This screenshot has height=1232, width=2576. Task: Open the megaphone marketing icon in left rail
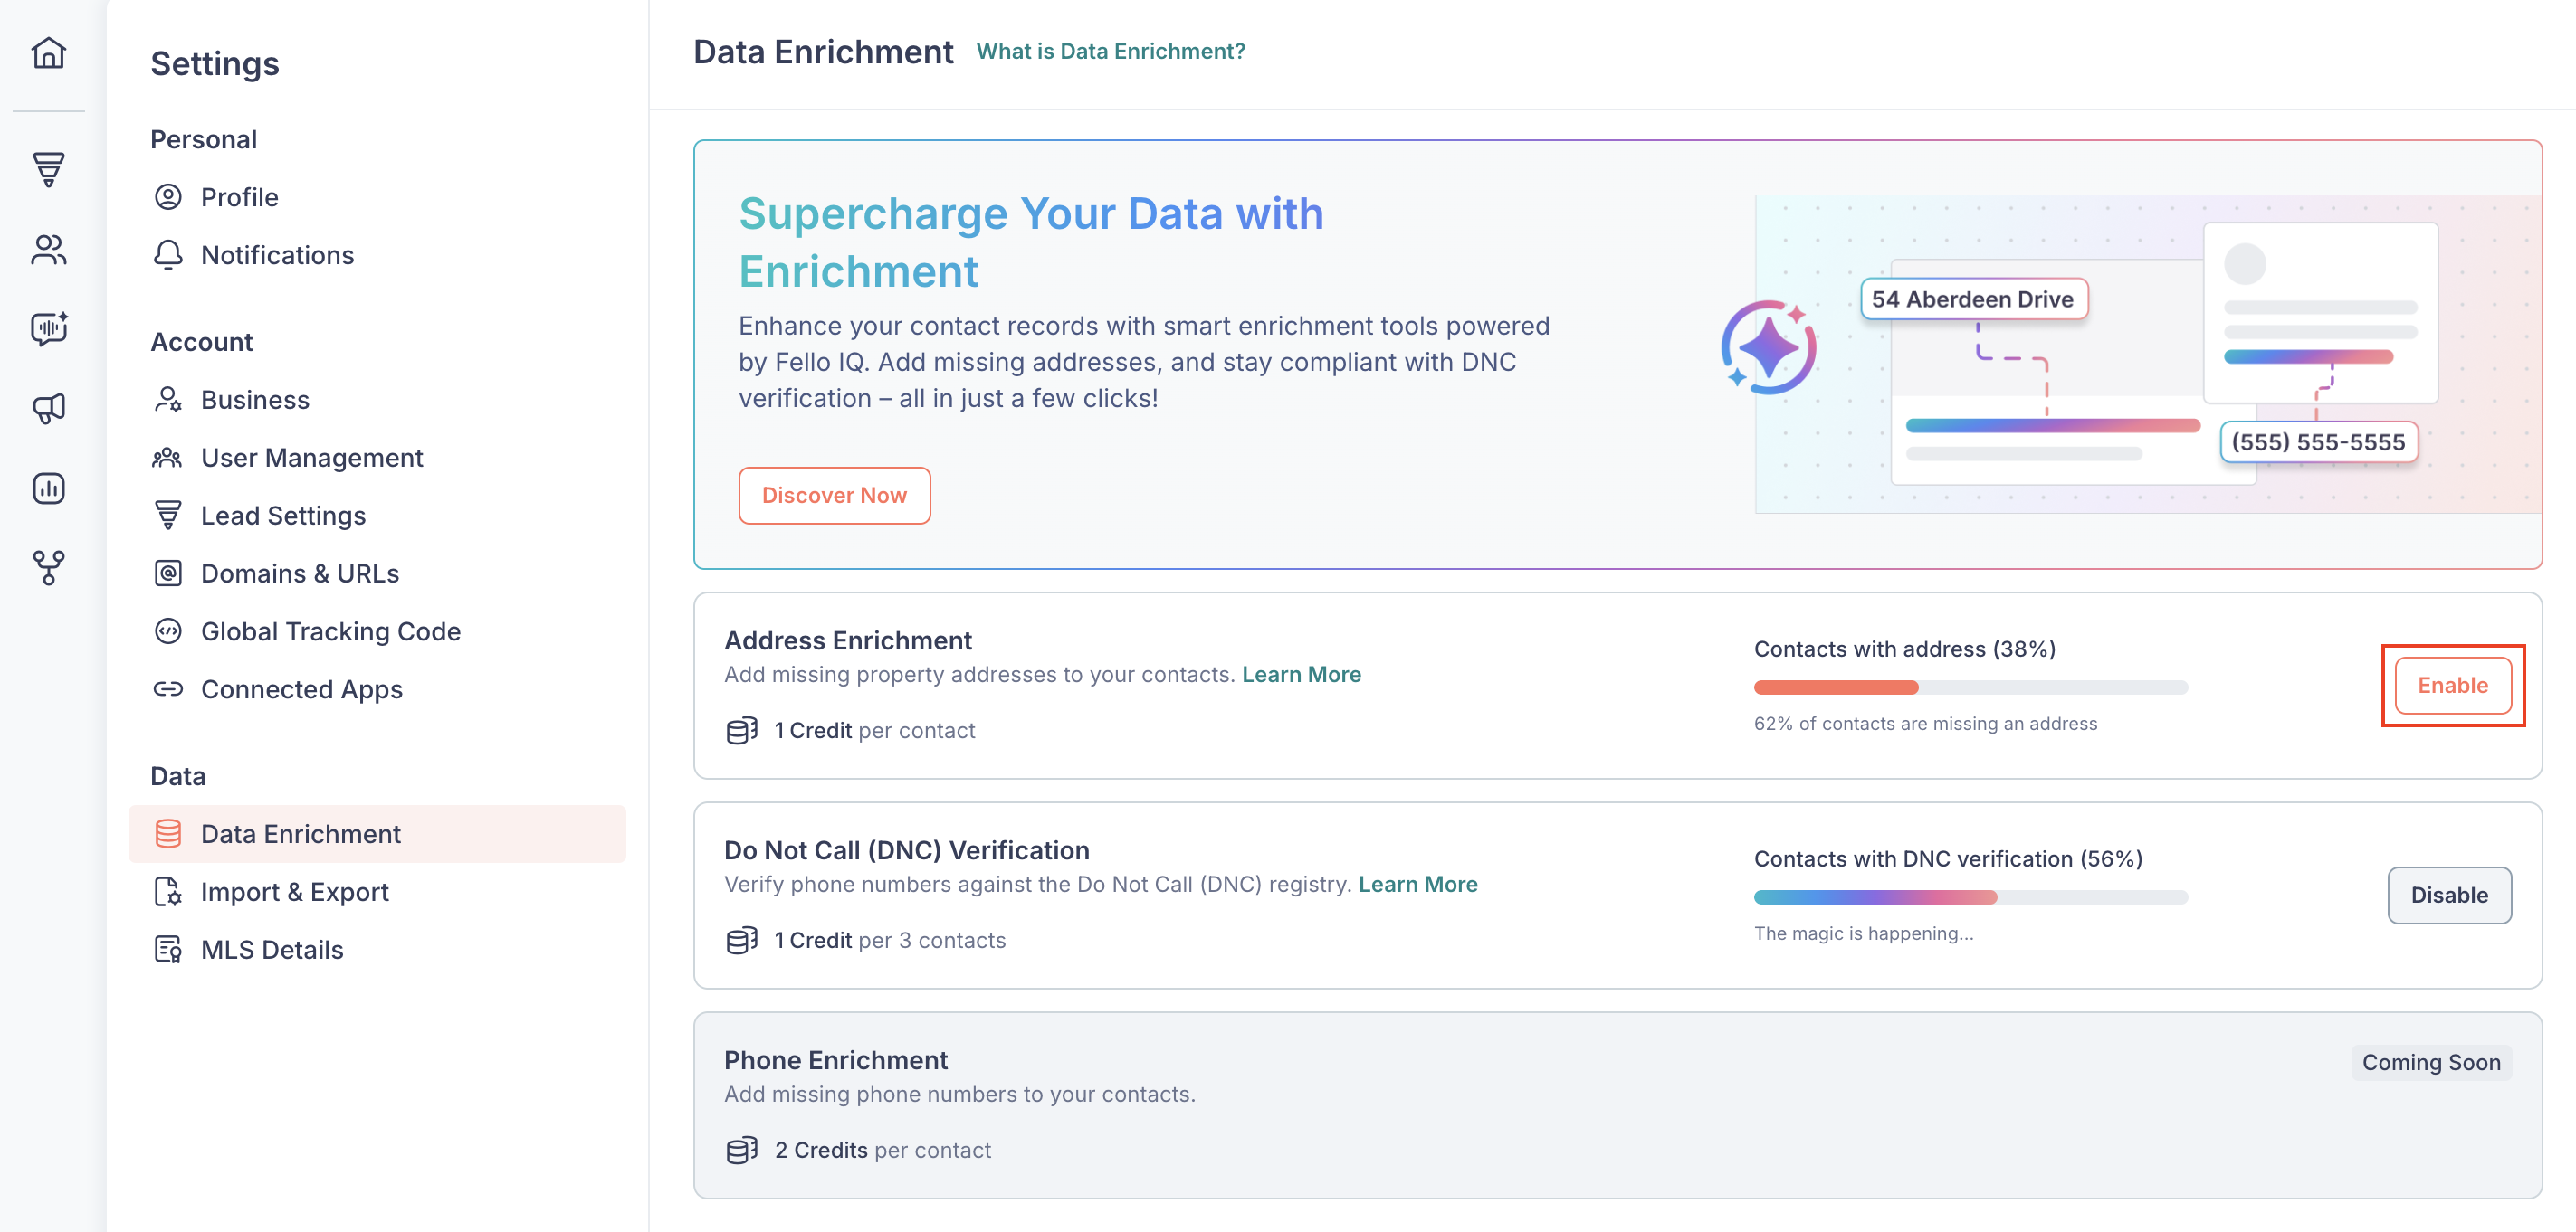pyautogui.click(x=48, y=408)
